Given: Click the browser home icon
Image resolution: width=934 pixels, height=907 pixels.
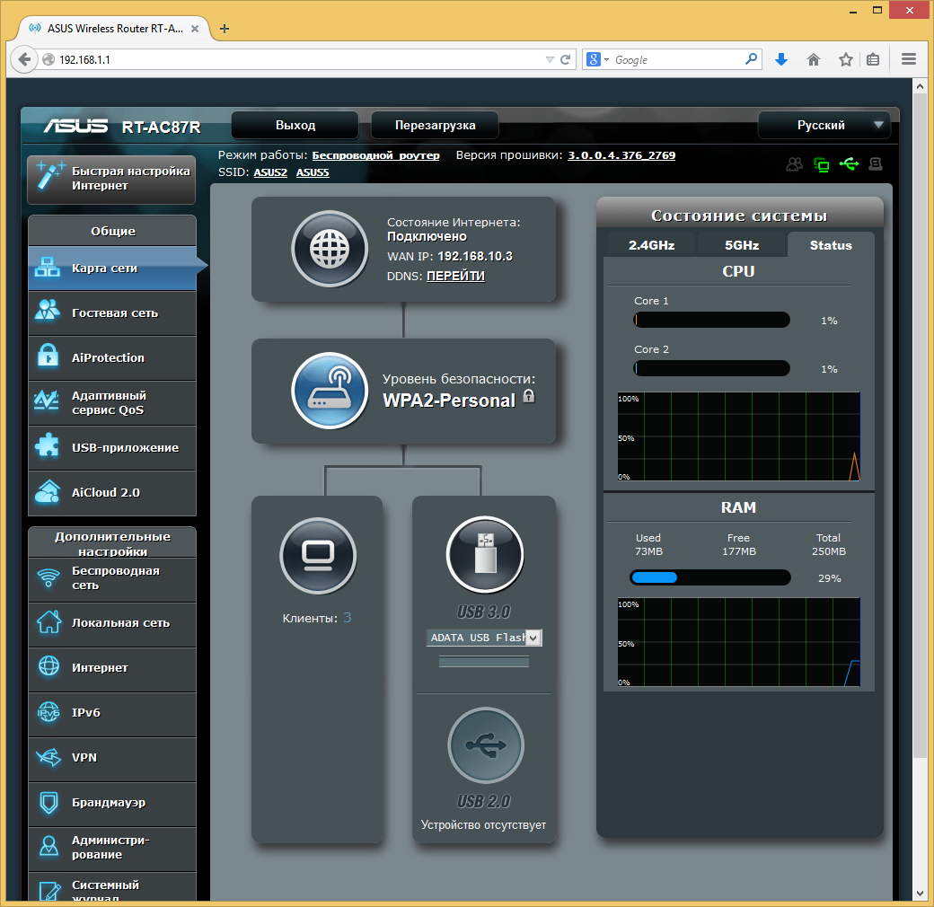Looking at the screenshot, I should pyautogui.click(x=813, y=59).
